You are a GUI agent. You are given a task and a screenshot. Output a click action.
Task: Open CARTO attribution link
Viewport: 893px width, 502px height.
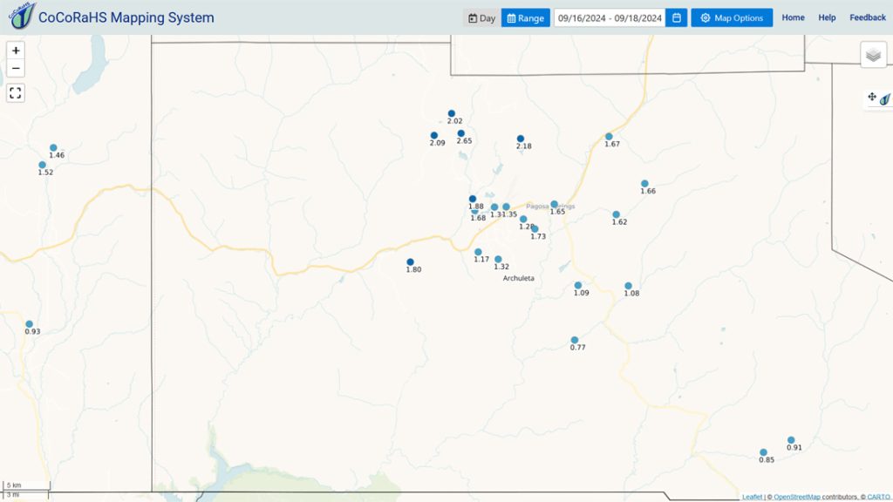coord(879,497)
